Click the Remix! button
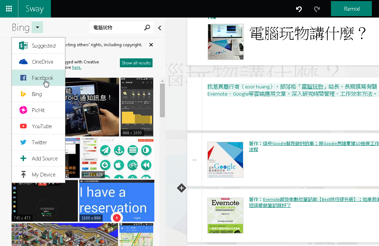379x246 pixels. click(351, 9)
